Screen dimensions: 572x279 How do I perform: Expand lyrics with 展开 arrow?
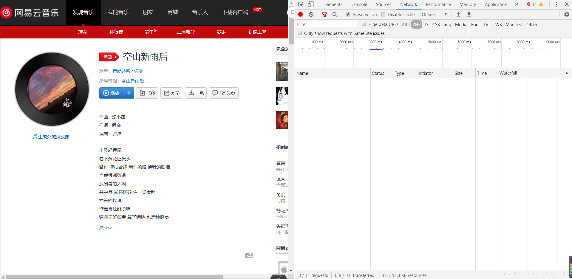click(x=106, y=228)
